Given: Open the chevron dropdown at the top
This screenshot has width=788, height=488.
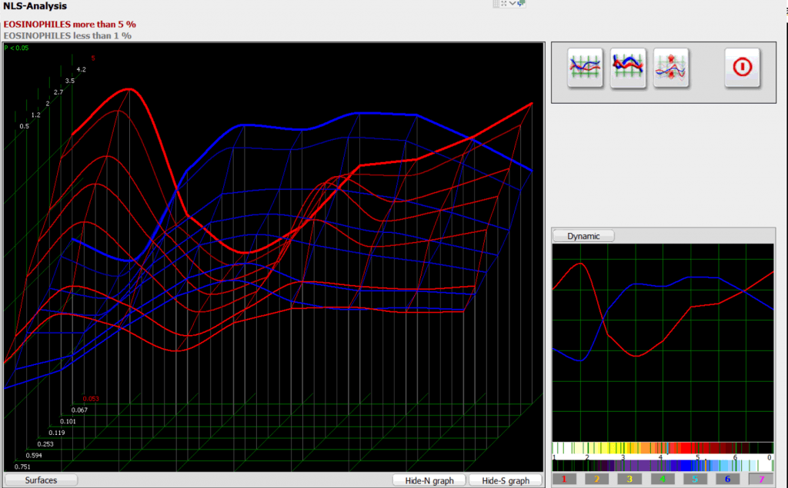Looking at the screenshot, I should click(x=513, y=4).
